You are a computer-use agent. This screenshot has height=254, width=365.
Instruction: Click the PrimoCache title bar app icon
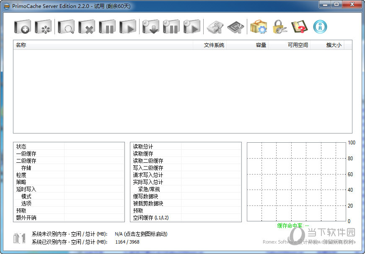pyautogui.click(x=7, y=6)
